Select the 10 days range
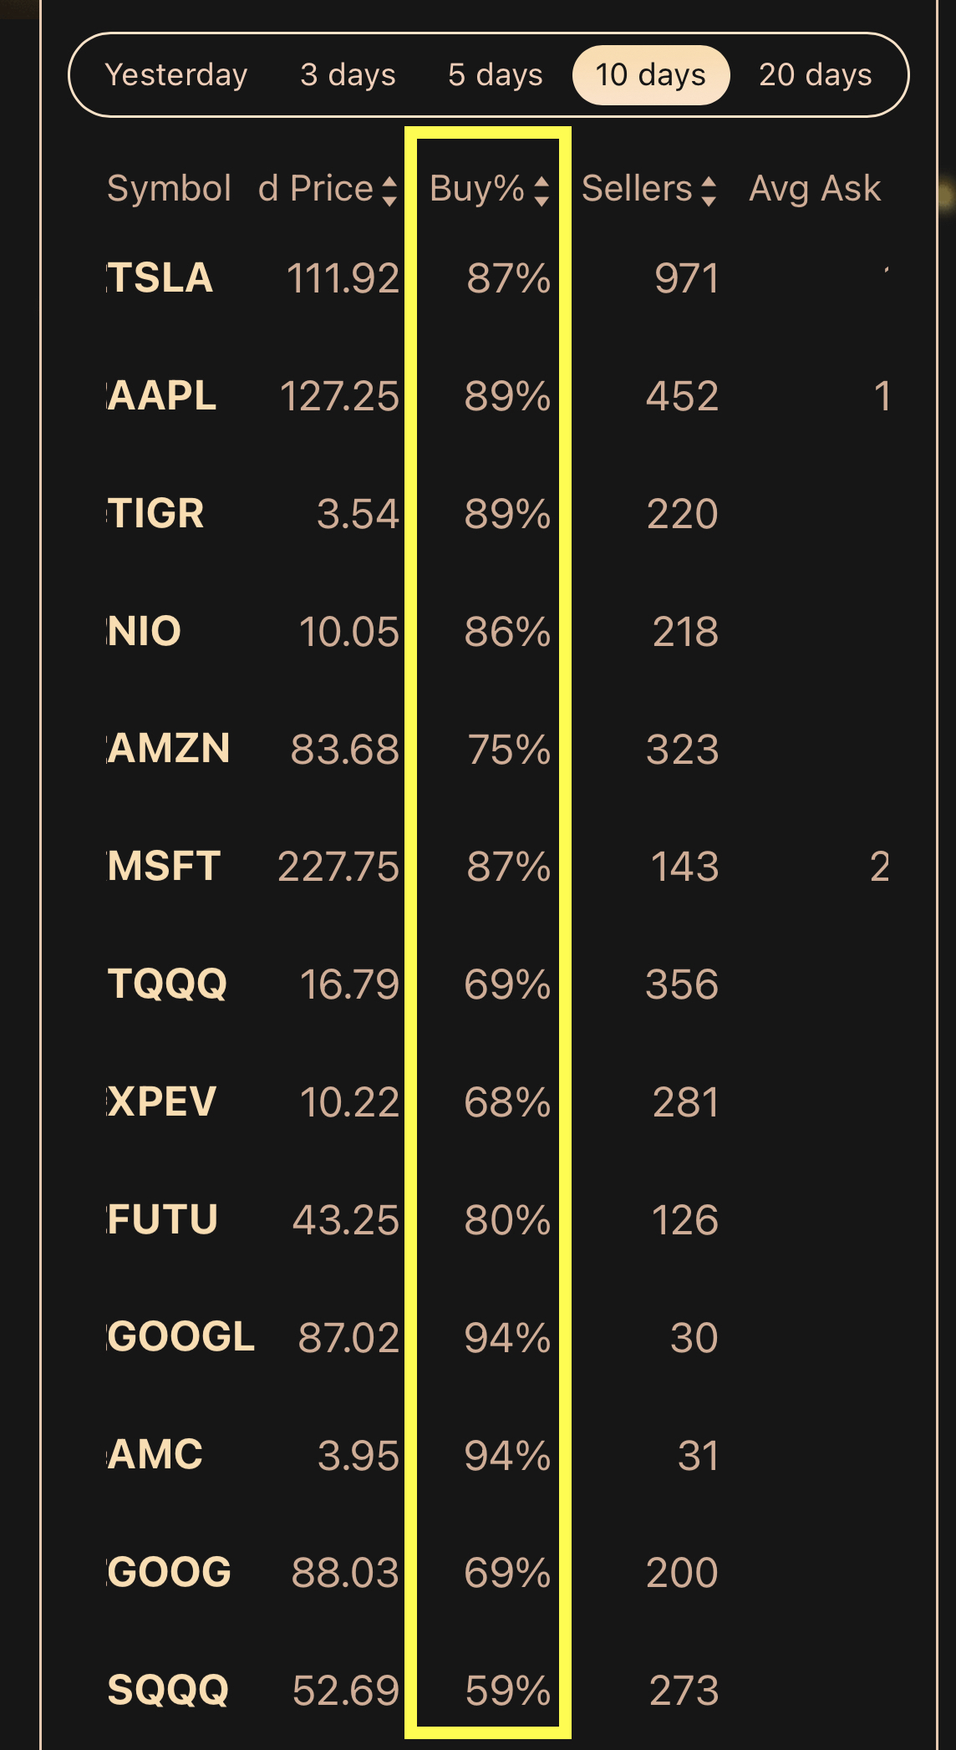This screenshot has width=956, height=1750. 650,75
